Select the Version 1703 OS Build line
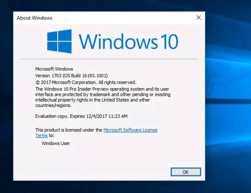251x193 pixels. pos(72,76)
